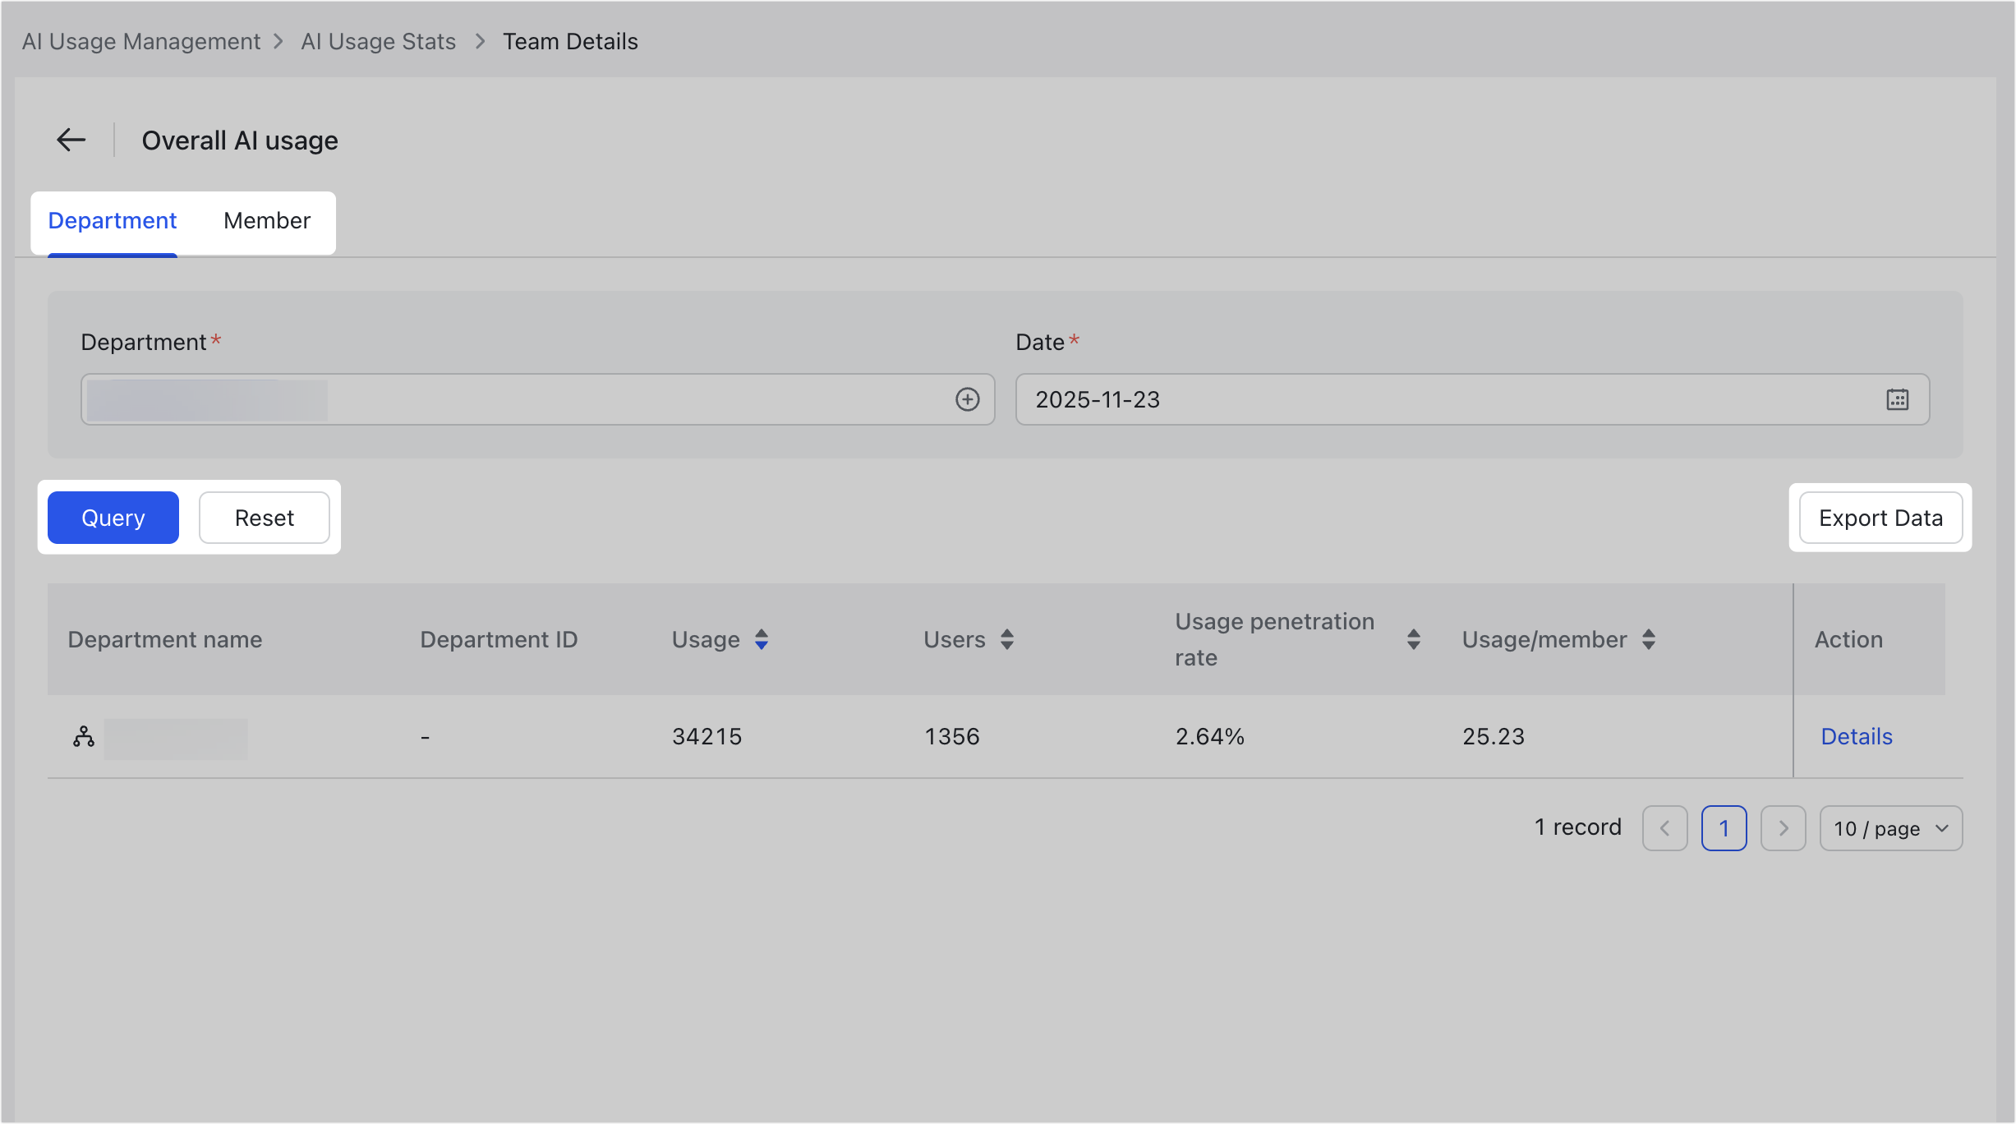
Task: Click the Department input field
Action: (x=537, y=399)
